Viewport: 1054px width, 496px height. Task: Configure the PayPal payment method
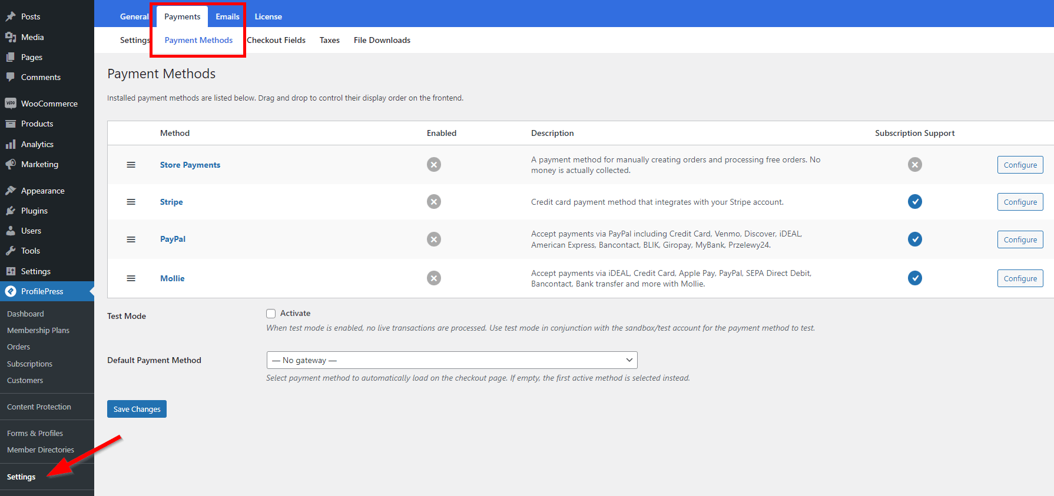click(x=1020, y=239)
